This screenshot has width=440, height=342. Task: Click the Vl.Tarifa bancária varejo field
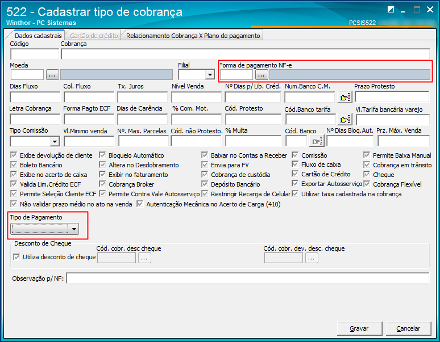393,120
